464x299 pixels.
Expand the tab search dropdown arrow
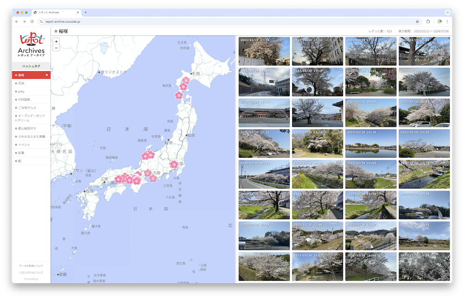click(x=447, y=12)
